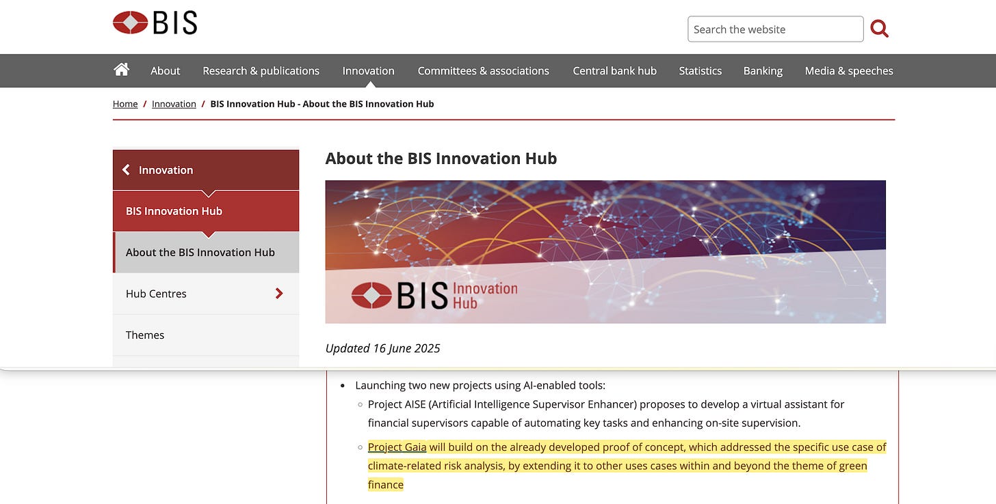Click the back chevron beside Innovation
This screenshot has height=504, width=996.
coord(126,169)
